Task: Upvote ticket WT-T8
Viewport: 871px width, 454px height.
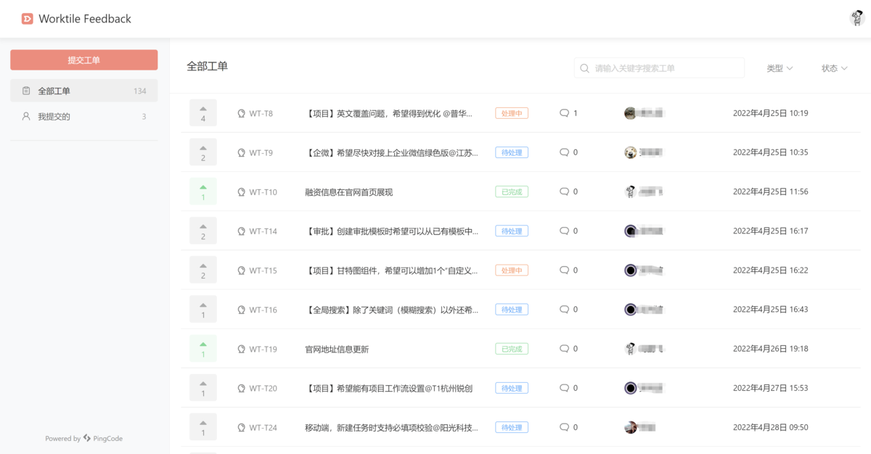Action: pyautogui.click(x=203, y=112)
